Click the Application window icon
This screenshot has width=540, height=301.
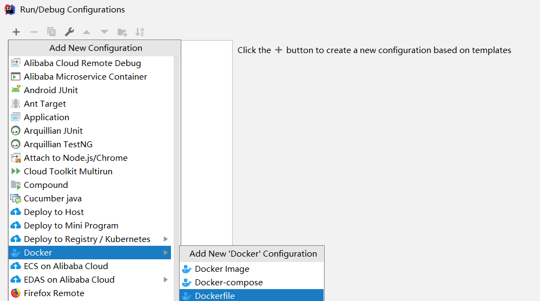pyautogui.click(x=16, y=117)
